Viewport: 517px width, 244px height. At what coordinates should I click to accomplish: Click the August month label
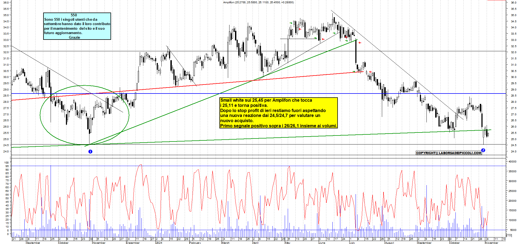coord(390,243)
